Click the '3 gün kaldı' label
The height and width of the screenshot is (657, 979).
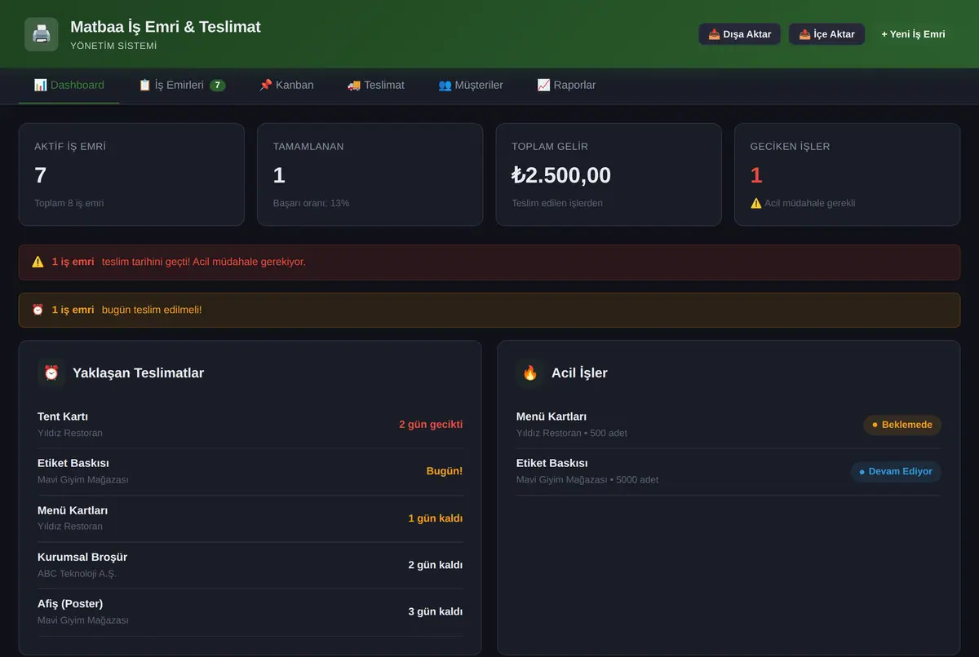click(x=436, y=611)
